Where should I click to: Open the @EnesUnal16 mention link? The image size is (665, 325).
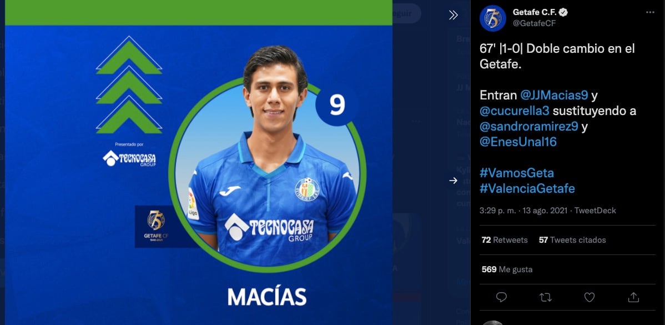[518, 142]
